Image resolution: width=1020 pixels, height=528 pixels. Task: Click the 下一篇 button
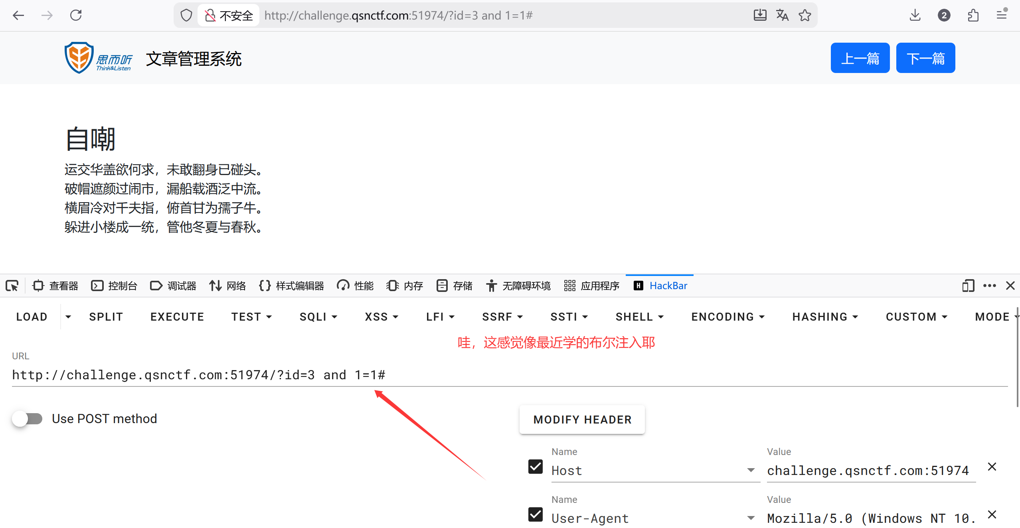click(925, 58)
